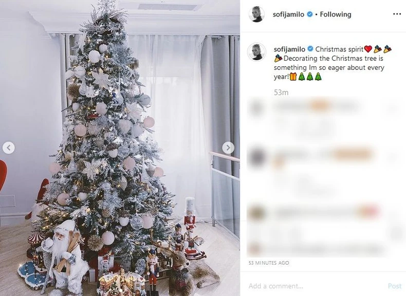
Task: Open the three-dot more options menu
Action: [x=397, y=14]
